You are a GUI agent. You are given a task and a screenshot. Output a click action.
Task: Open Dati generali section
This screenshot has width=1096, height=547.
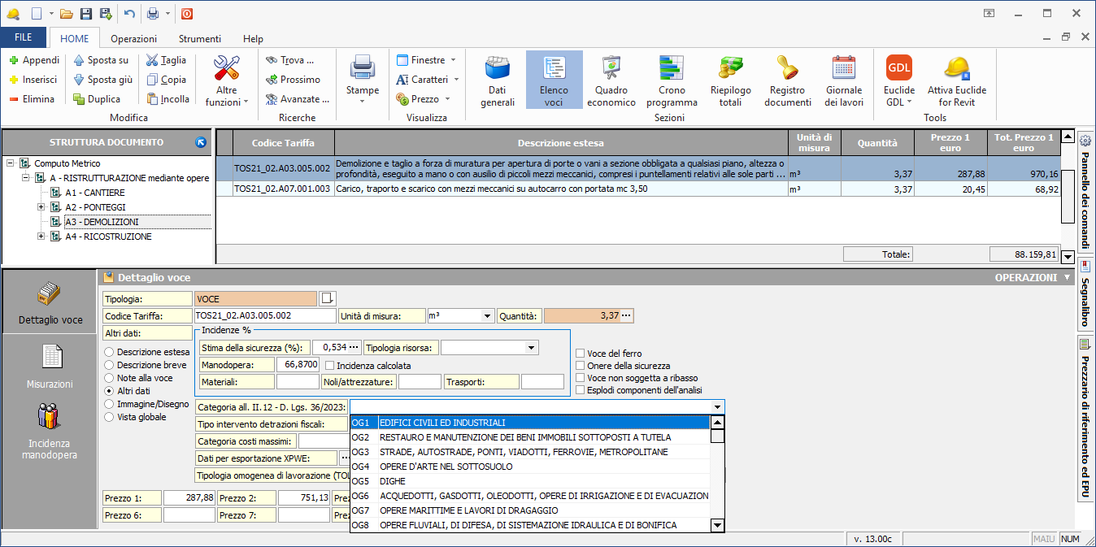[x=497, y=81]
